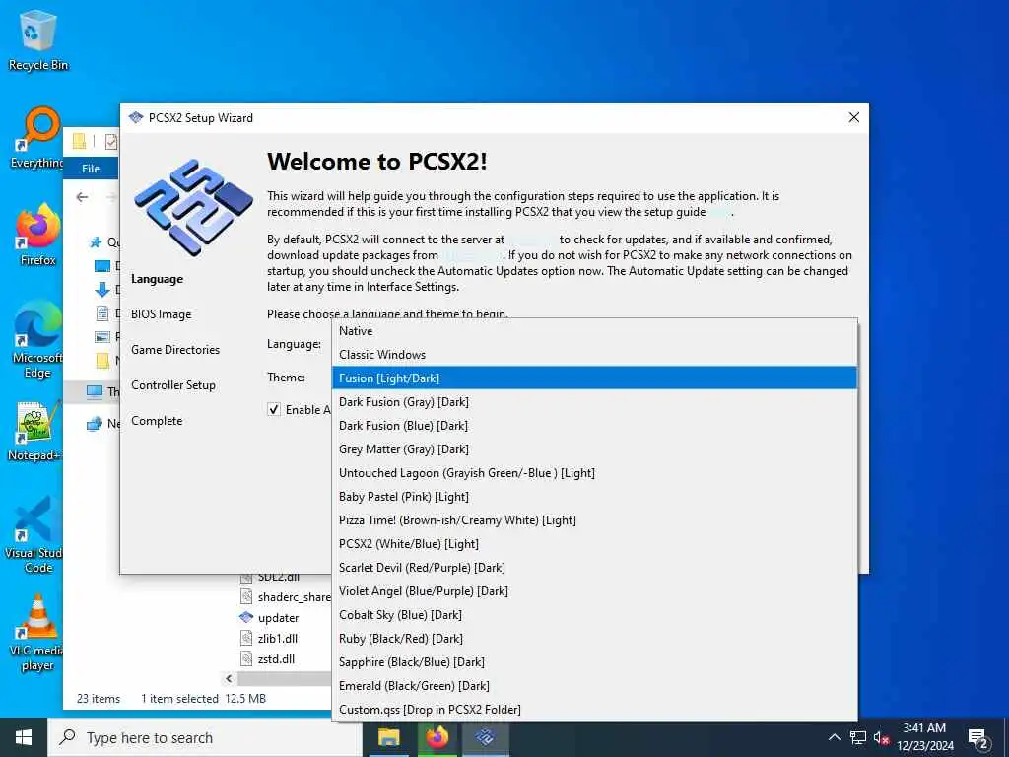Image resolution: width=1009 pixels, height=757 pixels.
Task: Close the PCSX2 Setup Wizard
Action: (x=853, y=118)
